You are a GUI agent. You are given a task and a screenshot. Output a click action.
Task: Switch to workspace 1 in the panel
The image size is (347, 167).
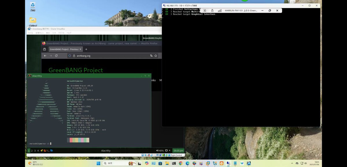[x=29, y=151]
